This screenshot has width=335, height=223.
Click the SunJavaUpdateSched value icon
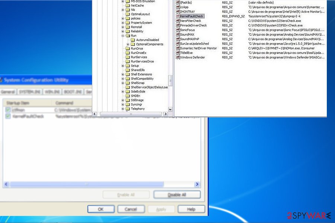tap(178, 43)
